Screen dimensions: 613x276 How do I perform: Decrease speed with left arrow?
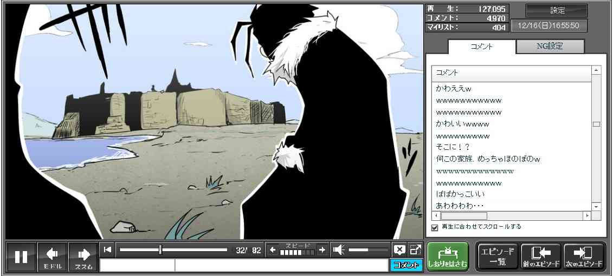point(273,249)
